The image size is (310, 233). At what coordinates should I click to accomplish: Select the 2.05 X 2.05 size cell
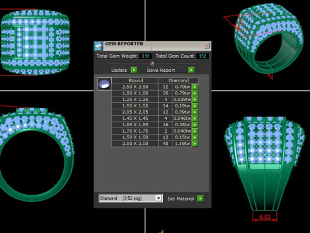[135, 112]
